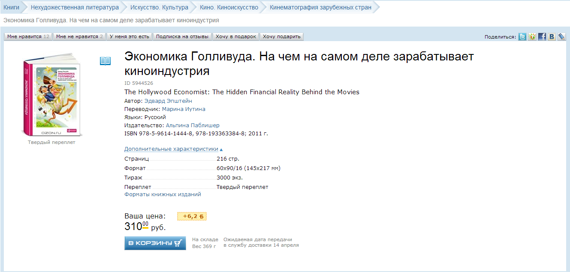Click 'Хочу подарить' button
This screenshot has height=272, width=570.
282,36
